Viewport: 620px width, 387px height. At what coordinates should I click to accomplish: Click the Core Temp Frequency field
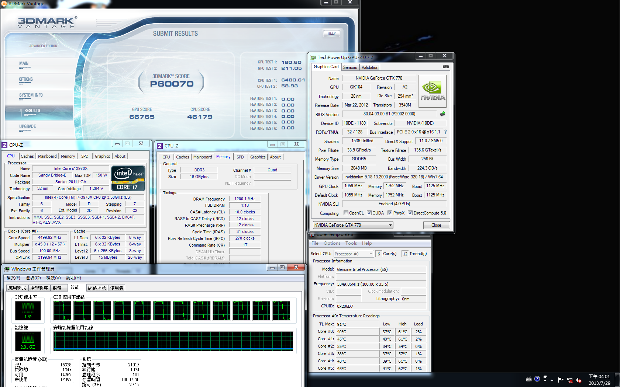pos(381,284)
